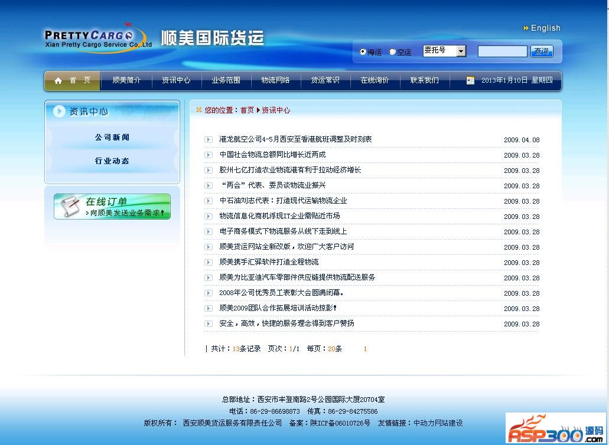The image size is (609, 445).
Task: Open 物流网络 navigation item
Action: pyautogui.click(x=276, y=80)
